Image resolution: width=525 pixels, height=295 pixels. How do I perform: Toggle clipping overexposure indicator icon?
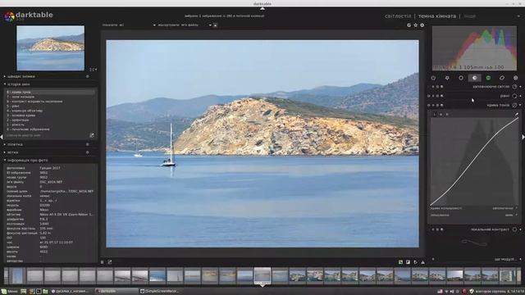point(409,262)
